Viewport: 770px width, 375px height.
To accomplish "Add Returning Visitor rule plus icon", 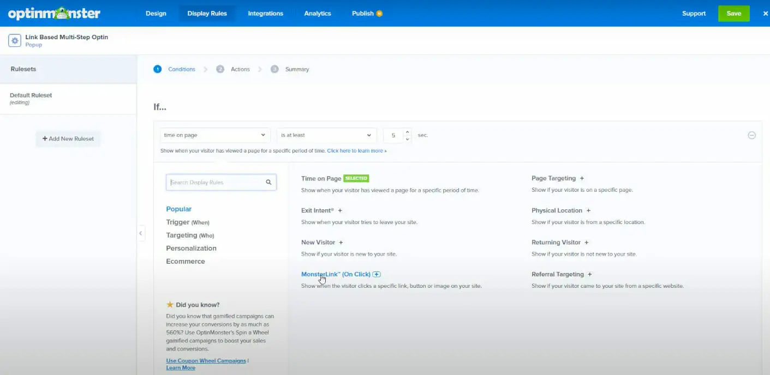I will (587, 243).
